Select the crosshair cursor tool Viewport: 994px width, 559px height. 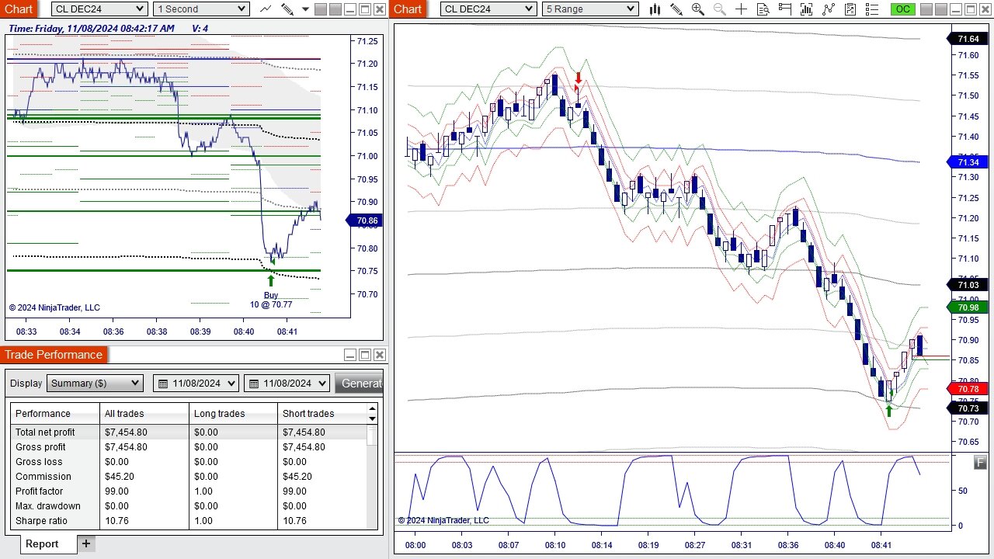coord(741,9)
